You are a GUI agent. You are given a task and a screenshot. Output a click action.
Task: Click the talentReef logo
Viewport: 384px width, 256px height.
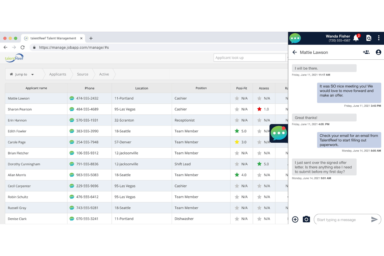14,58
